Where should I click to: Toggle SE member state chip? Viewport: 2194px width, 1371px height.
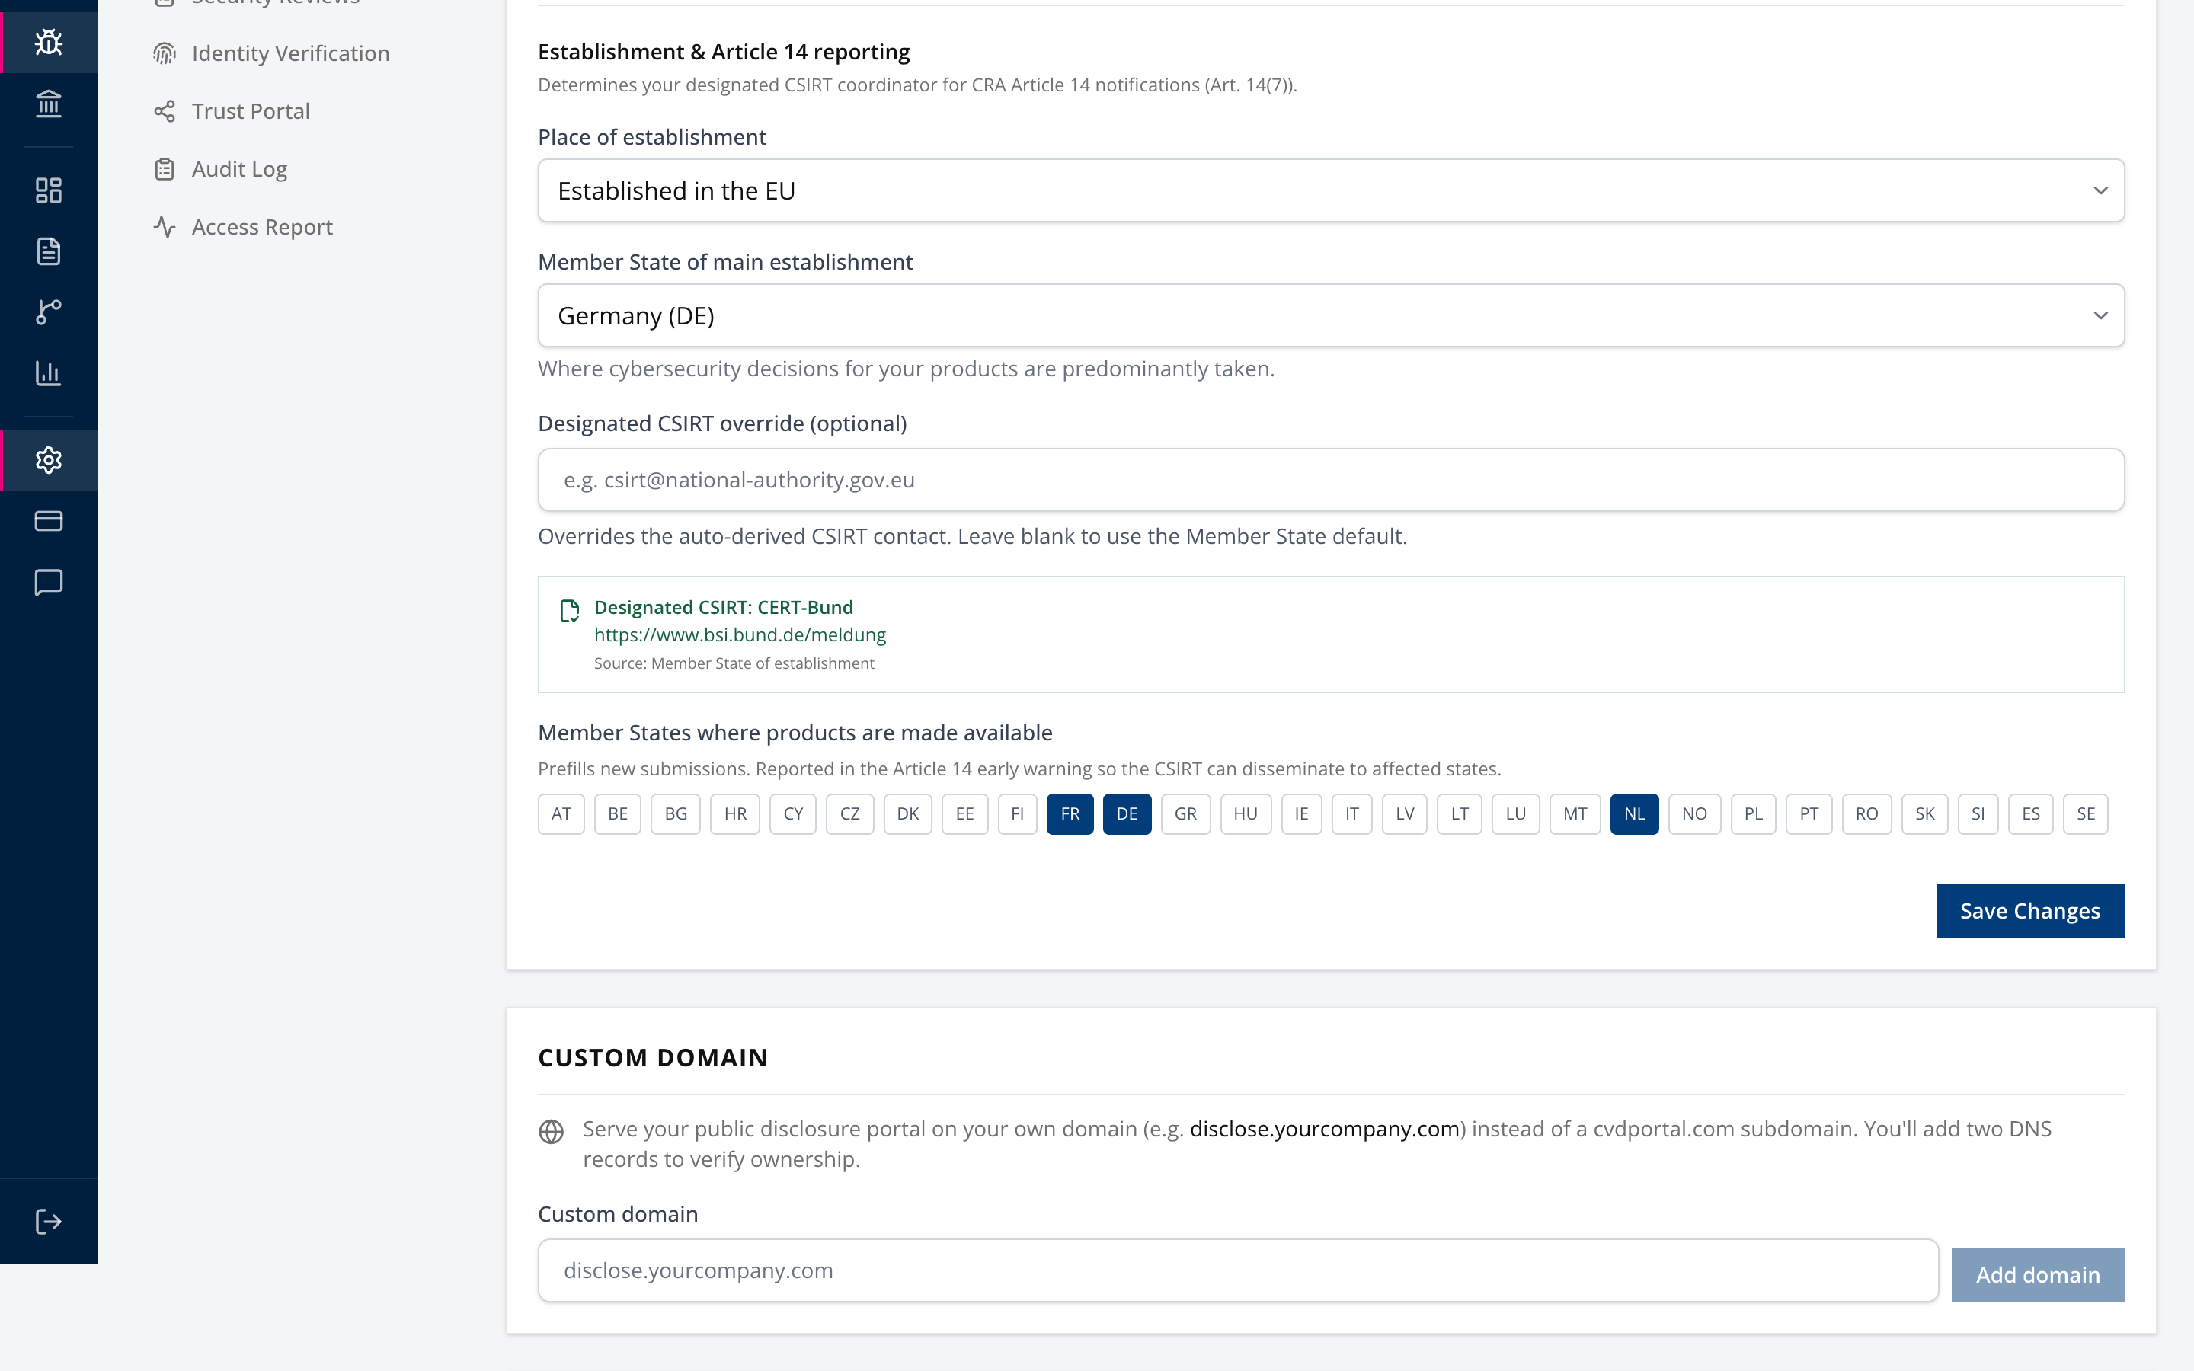pos(2086,813)
